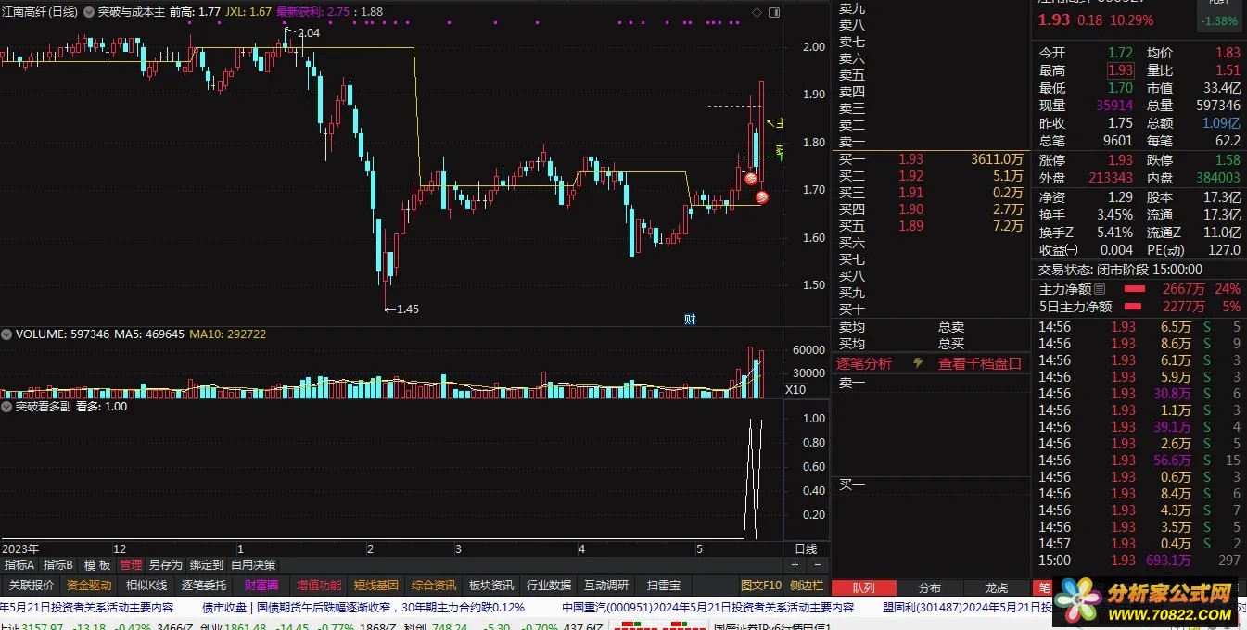Open 增值功能 tab
This screenshot has height=630, width=1247.
(x=319, y=585)
